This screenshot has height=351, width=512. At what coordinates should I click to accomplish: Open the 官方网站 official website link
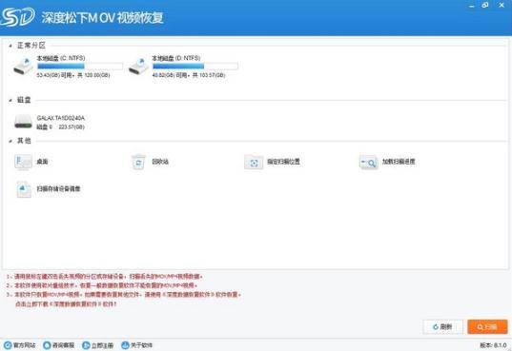point(20,345)
